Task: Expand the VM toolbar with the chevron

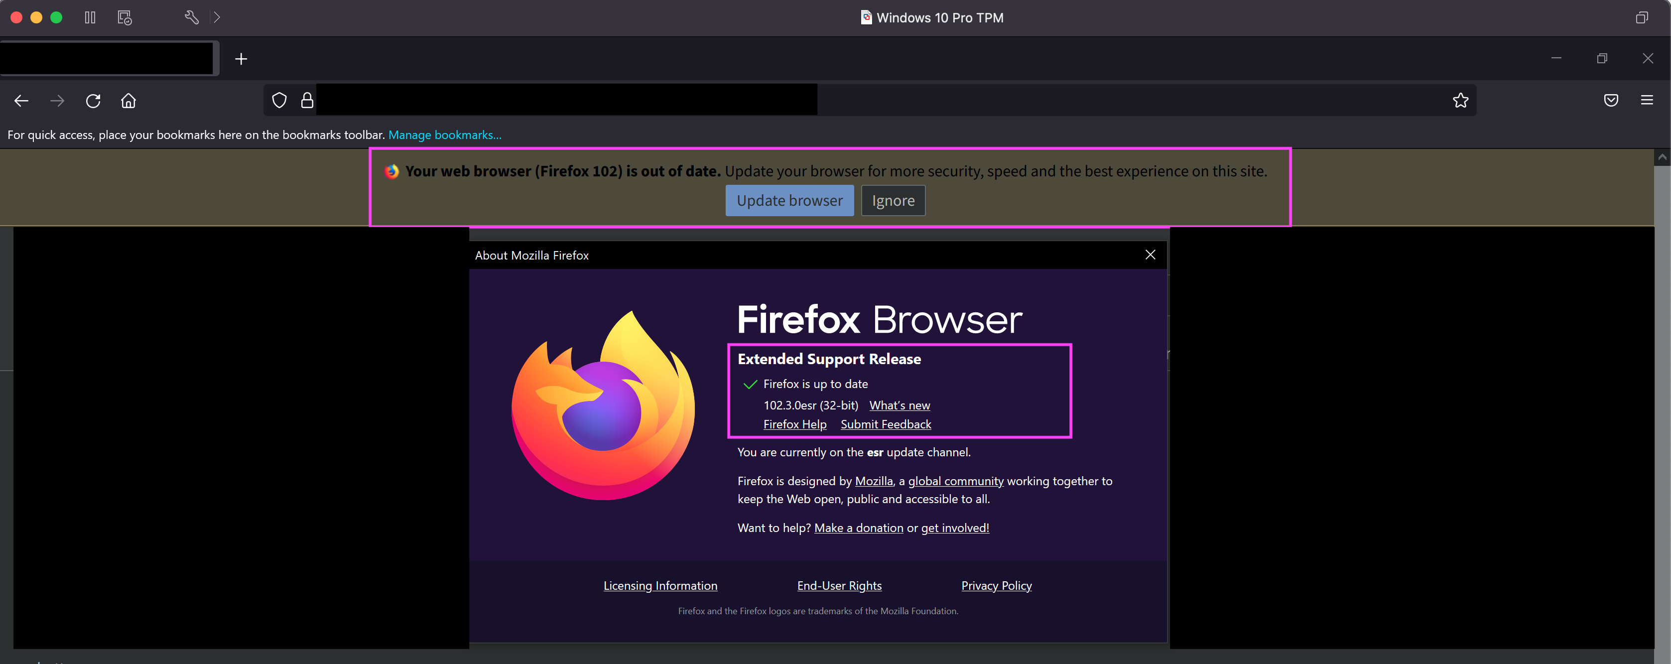Action: [217, 17]
